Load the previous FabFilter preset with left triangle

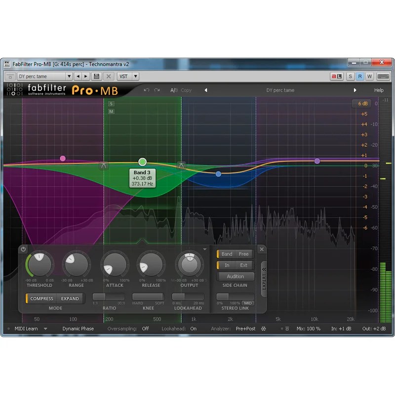pyautogui.click(x=206, y=90)
